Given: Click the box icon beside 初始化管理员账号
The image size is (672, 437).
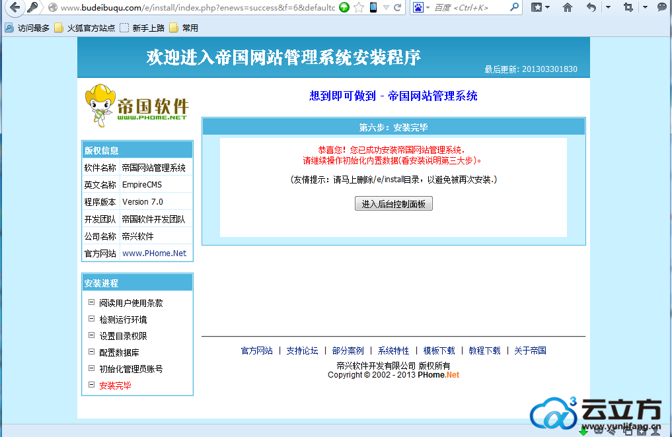Looking at the screenshot, I should pos(91,368).
